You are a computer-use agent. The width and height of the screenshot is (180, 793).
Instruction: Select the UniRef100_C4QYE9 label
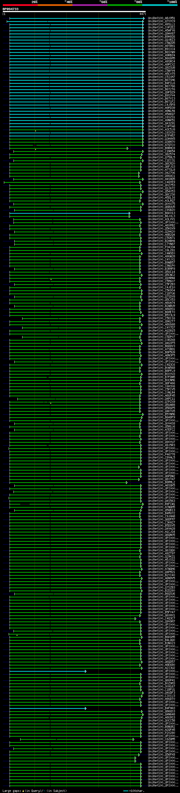(161, 182)
